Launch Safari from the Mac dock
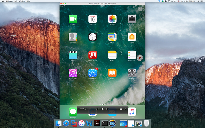 [66, 123]
